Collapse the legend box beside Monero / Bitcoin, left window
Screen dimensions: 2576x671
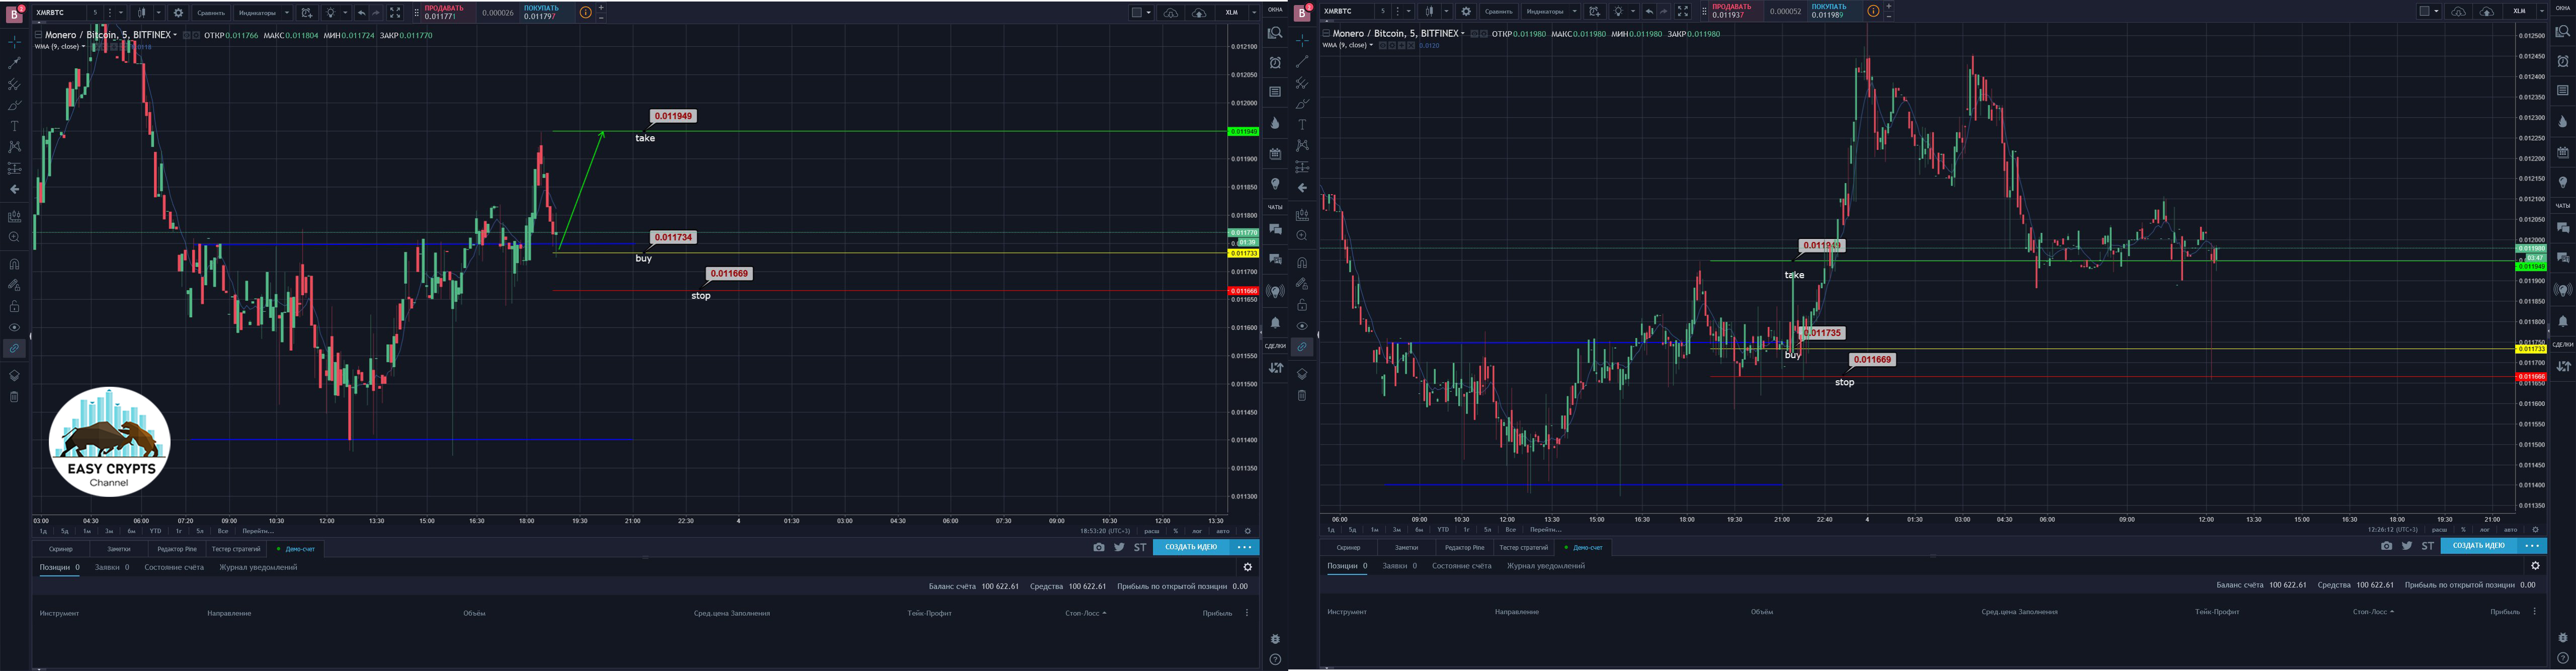[38, 35]
